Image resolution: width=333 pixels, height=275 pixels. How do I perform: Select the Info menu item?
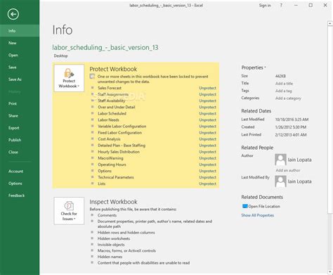pyautogui.click(x=20, y=31)
